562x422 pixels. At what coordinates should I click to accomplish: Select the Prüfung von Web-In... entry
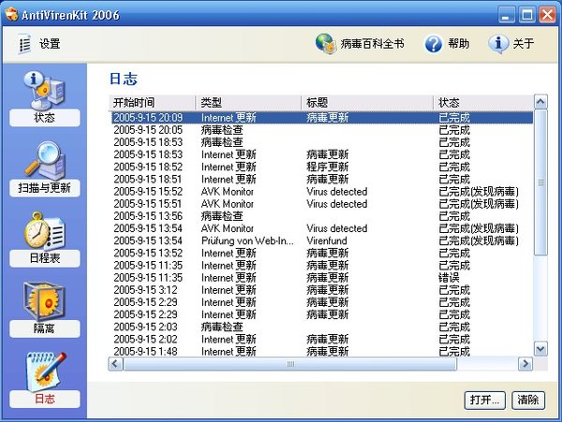(322, 240)
